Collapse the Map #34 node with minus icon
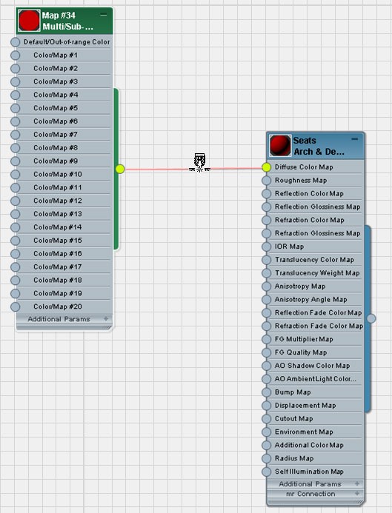 pos(104,15)
